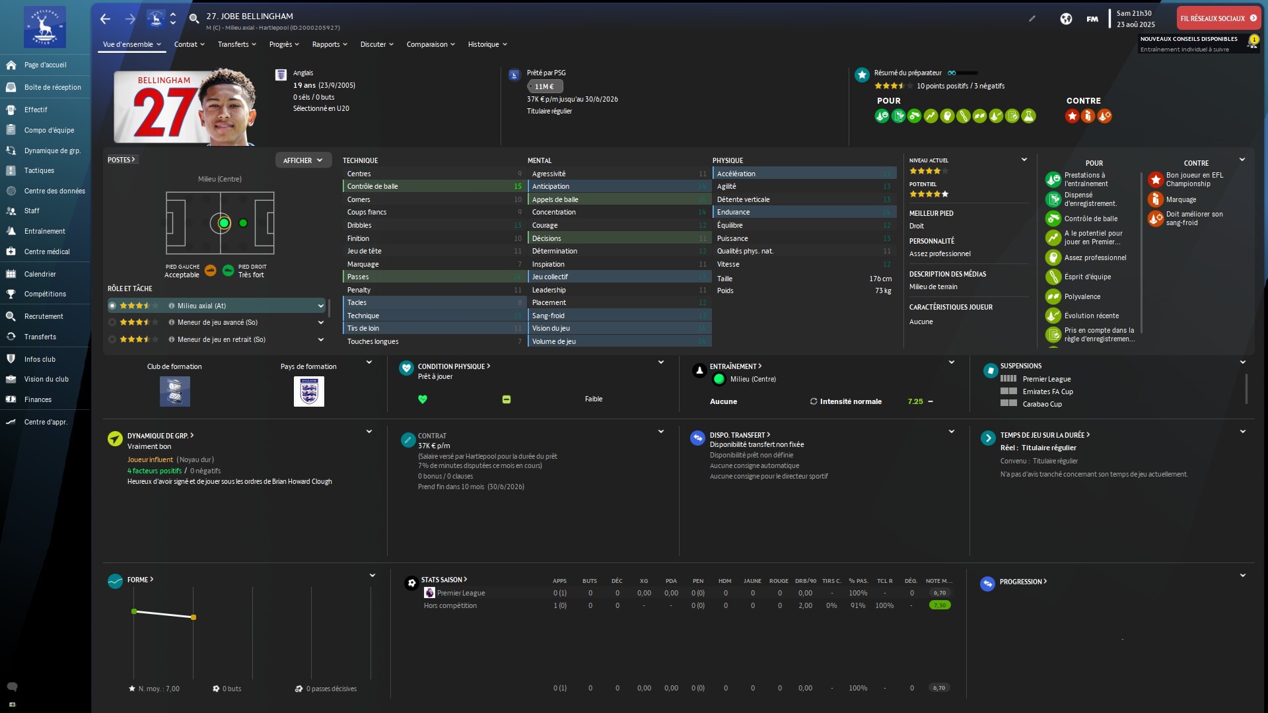The image size is (1268, 713).
Task: Select Milieu axial (At) role radio
Action: [x=112, y=306]
